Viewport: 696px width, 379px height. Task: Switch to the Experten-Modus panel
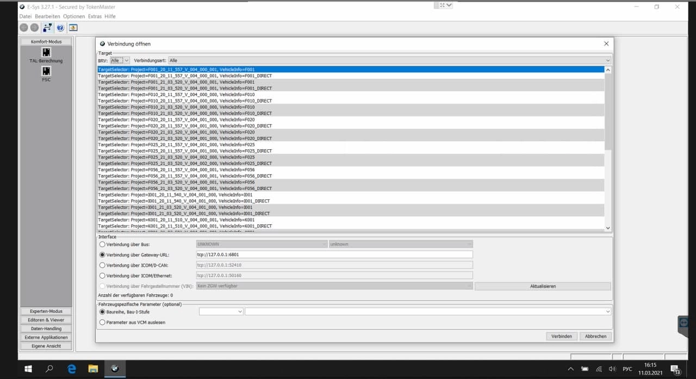[46, 311]
